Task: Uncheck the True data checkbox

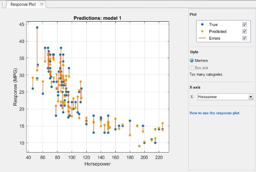Action: [x=244, y=24]
